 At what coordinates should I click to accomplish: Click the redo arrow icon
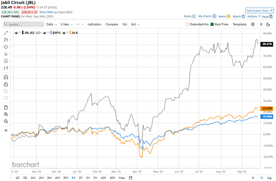[x=6, y=98]
